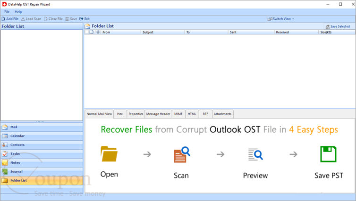The width and height of the screenshot is (356, 201).
Task: Open the Switch View dropdown
Action: [281, 19]
